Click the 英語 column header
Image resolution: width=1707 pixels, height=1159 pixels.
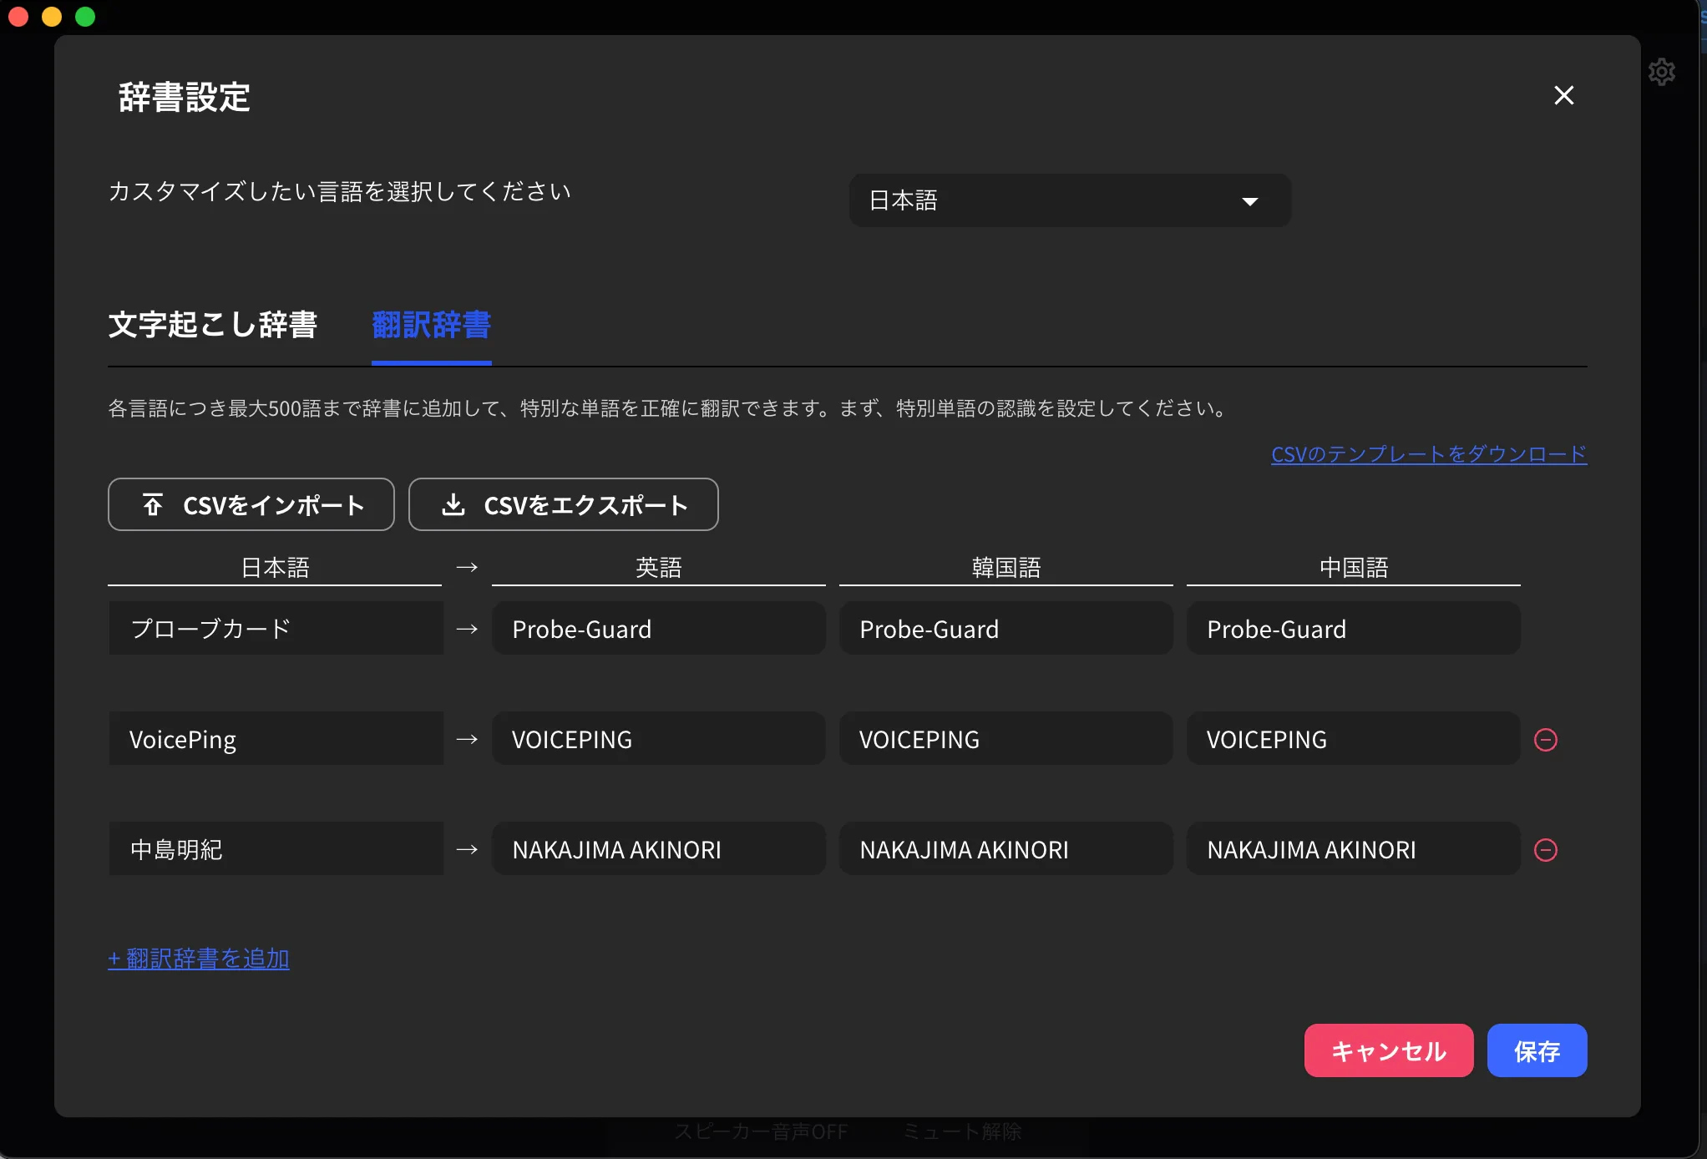pos(659,568)
